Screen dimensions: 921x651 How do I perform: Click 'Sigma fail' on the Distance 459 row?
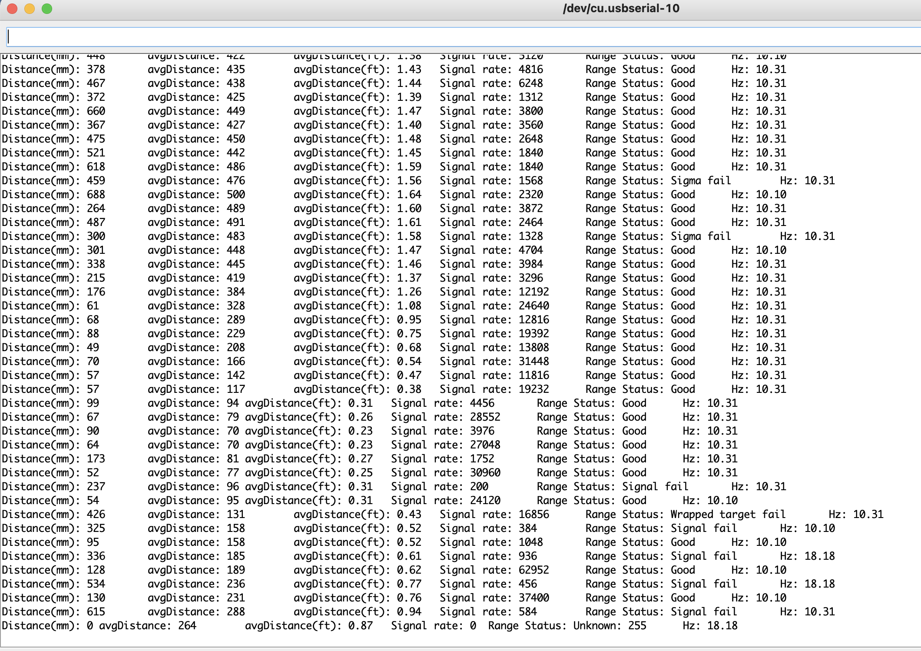[701, 181]
